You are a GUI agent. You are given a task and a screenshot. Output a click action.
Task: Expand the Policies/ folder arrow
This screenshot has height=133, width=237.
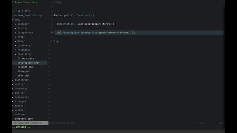click(16, 50)
